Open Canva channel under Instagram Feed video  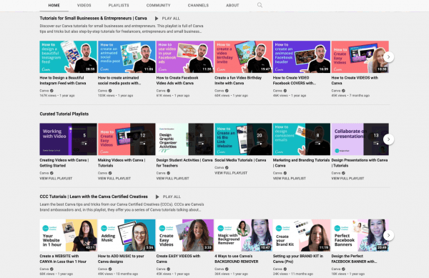coord(44,91)
